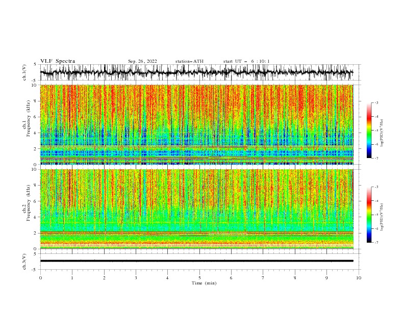The width and height of the screenshot is (404, 312).
Task: Click time-axis tick label "5"
Action: point(199,278)
